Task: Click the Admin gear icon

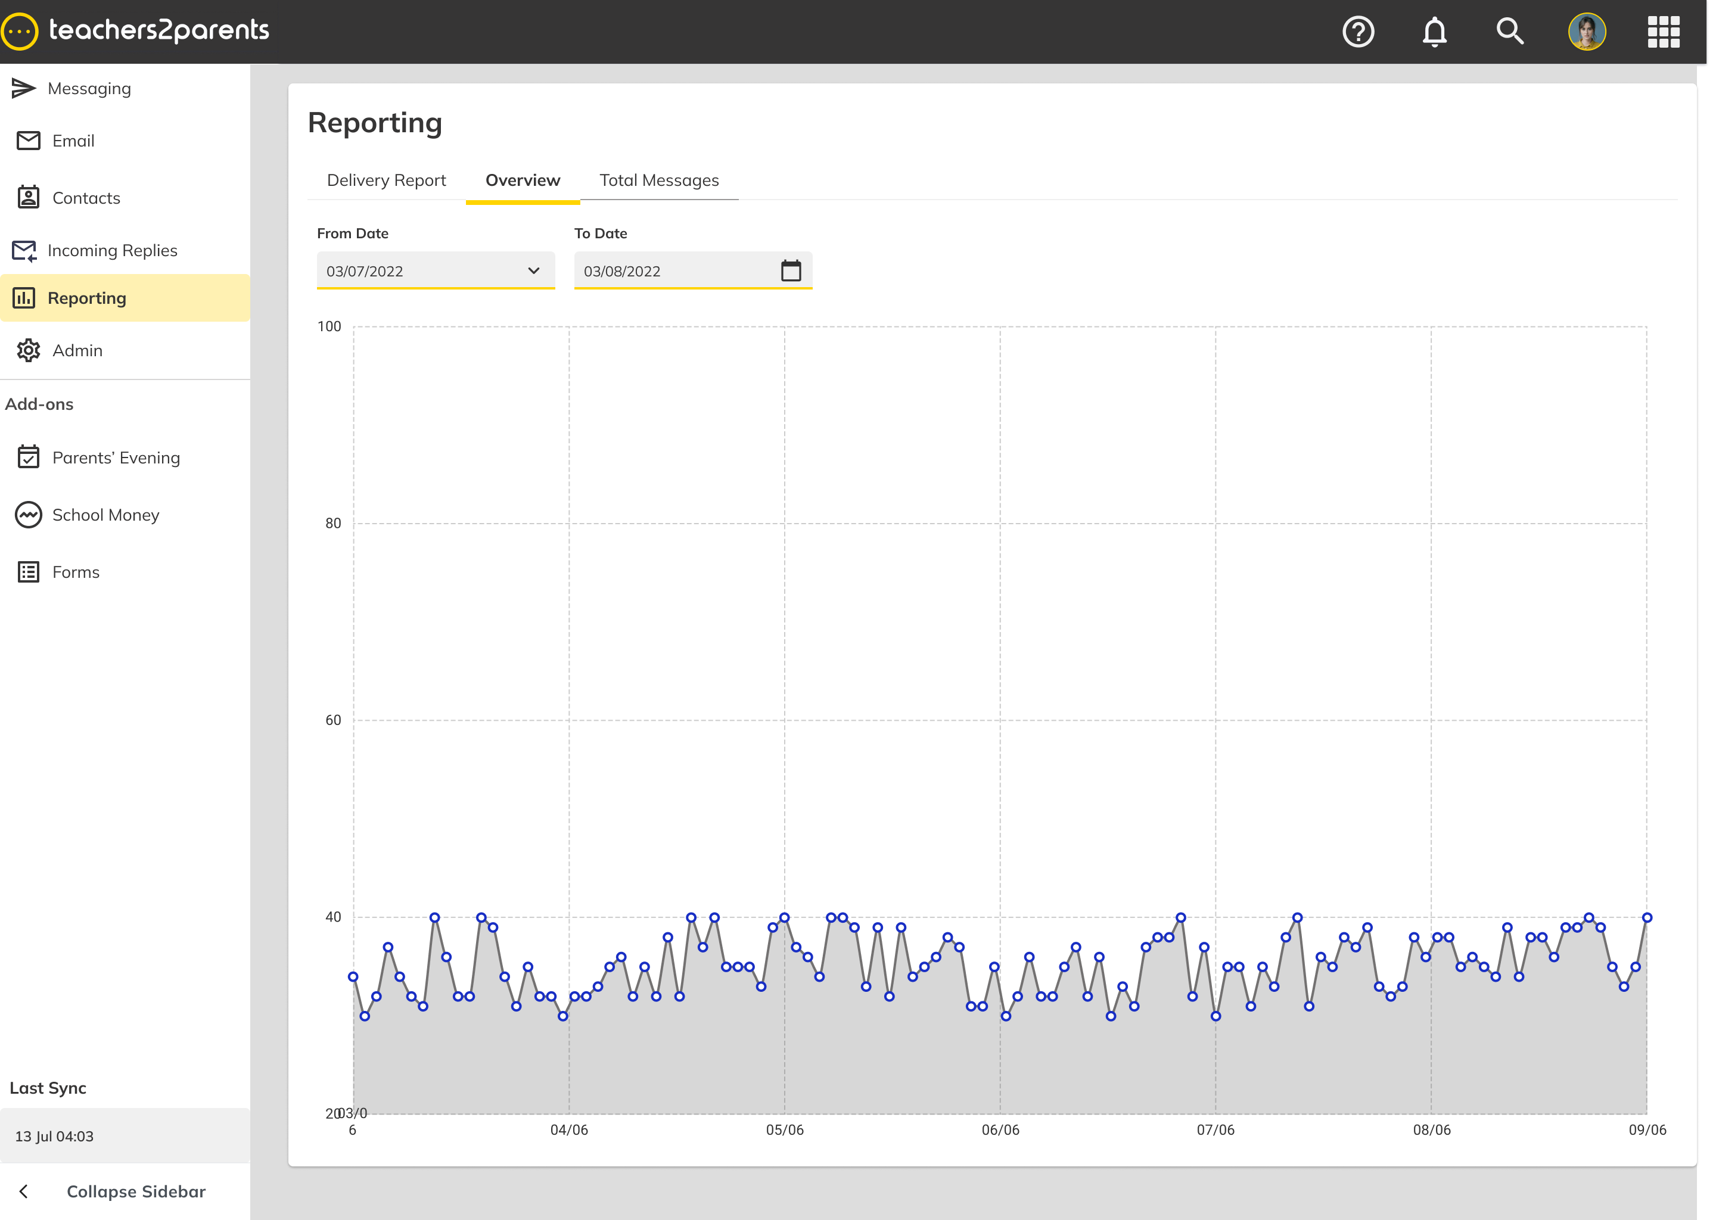Action: [x=29, y=350]
